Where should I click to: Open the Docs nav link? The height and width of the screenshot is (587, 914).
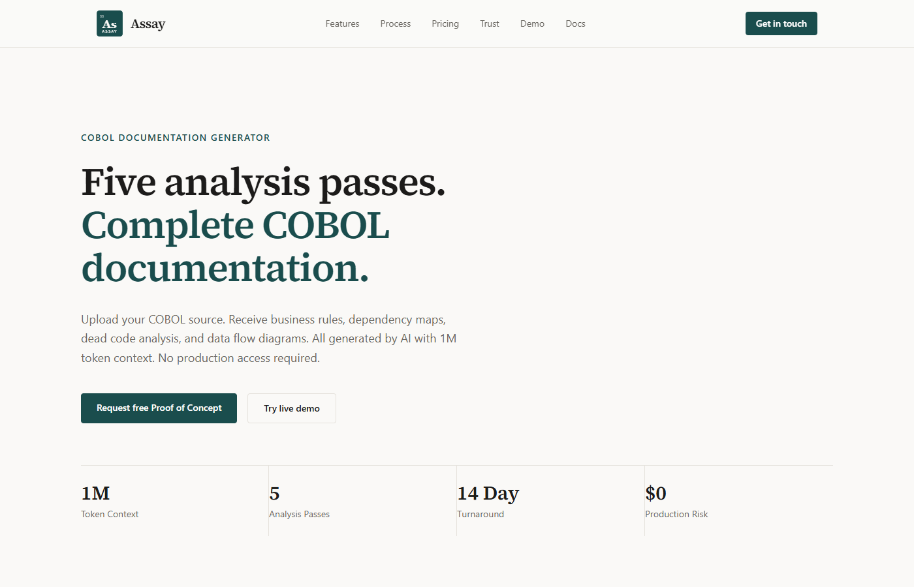[x=575, y=23]
